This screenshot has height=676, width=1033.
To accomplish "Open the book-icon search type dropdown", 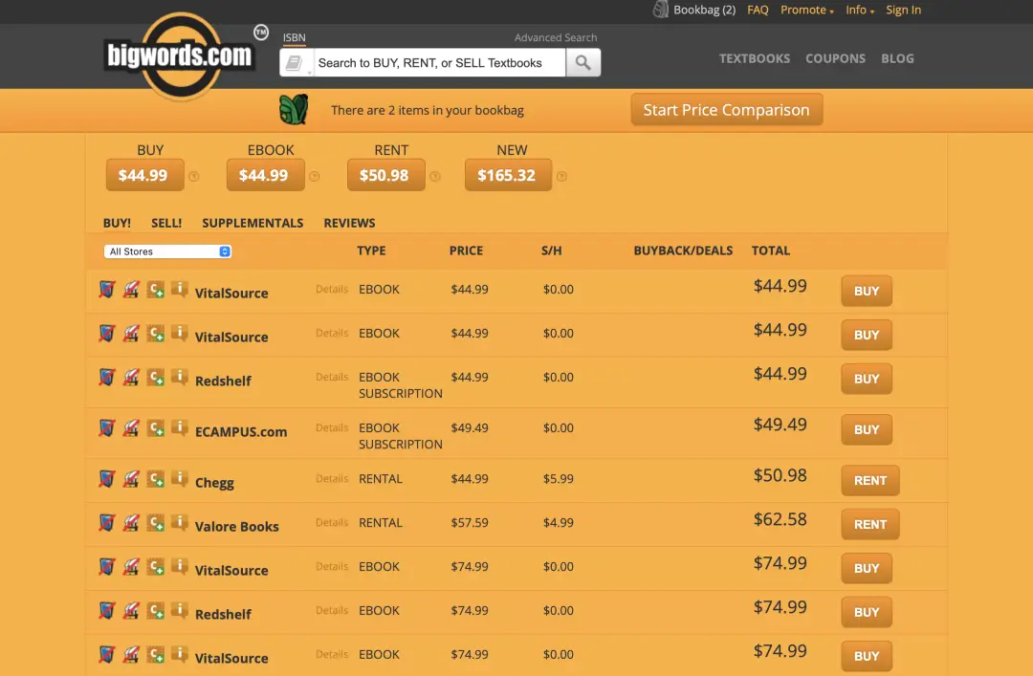I will pos(297,62).
